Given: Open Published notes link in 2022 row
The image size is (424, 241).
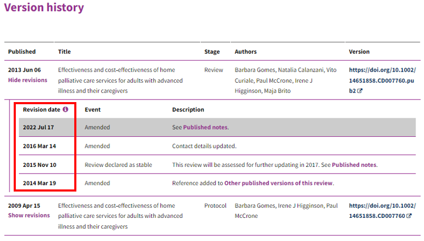Looking at the screenshot, I should pyautogui.click(x=205, y=127).
